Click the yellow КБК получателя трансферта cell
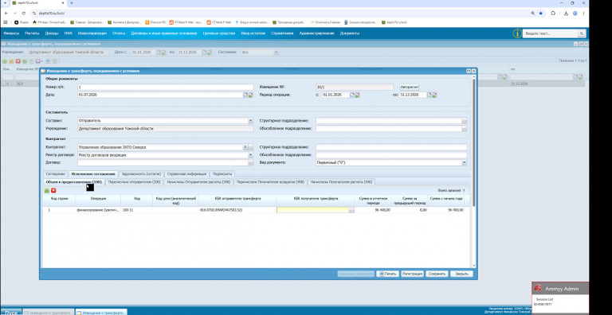This screenshot has height=315, width=612. tap(312, 210)
